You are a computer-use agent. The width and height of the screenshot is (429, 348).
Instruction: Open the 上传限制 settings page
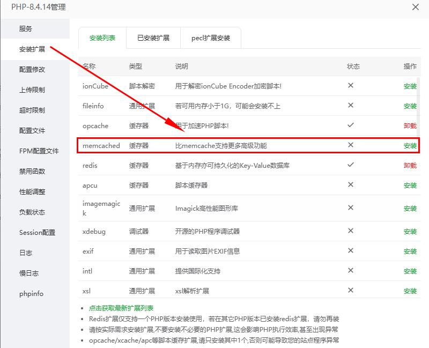pyautogui.click(x=34, y=90)
